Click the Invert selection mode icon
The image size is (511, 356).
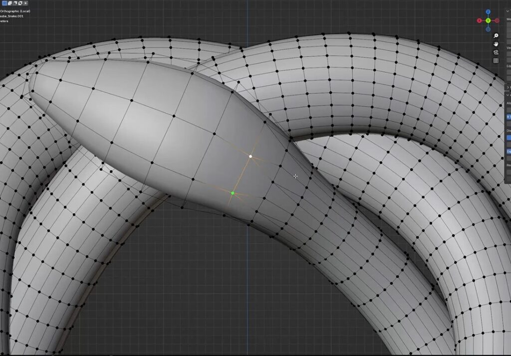click(x=20, y=3)
